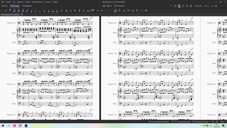The height and width of the screenshot is (128, 227).
Task: Rewind playback to the start
Action: click(x=175, y=6)
